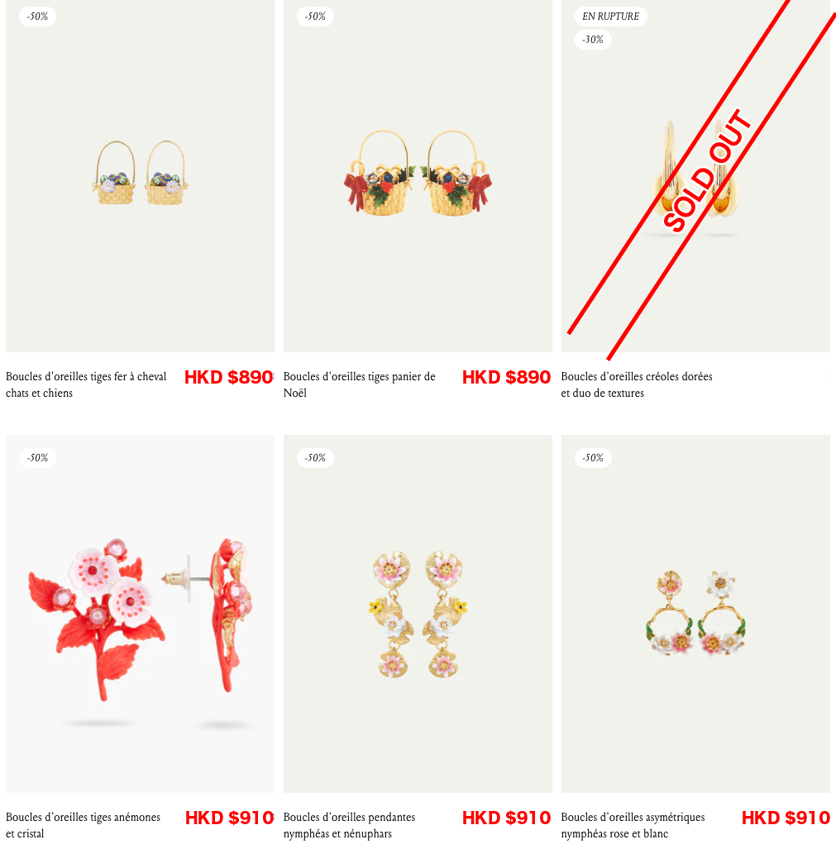Click the -50% badge on the anemone earrings

point(38,458)
